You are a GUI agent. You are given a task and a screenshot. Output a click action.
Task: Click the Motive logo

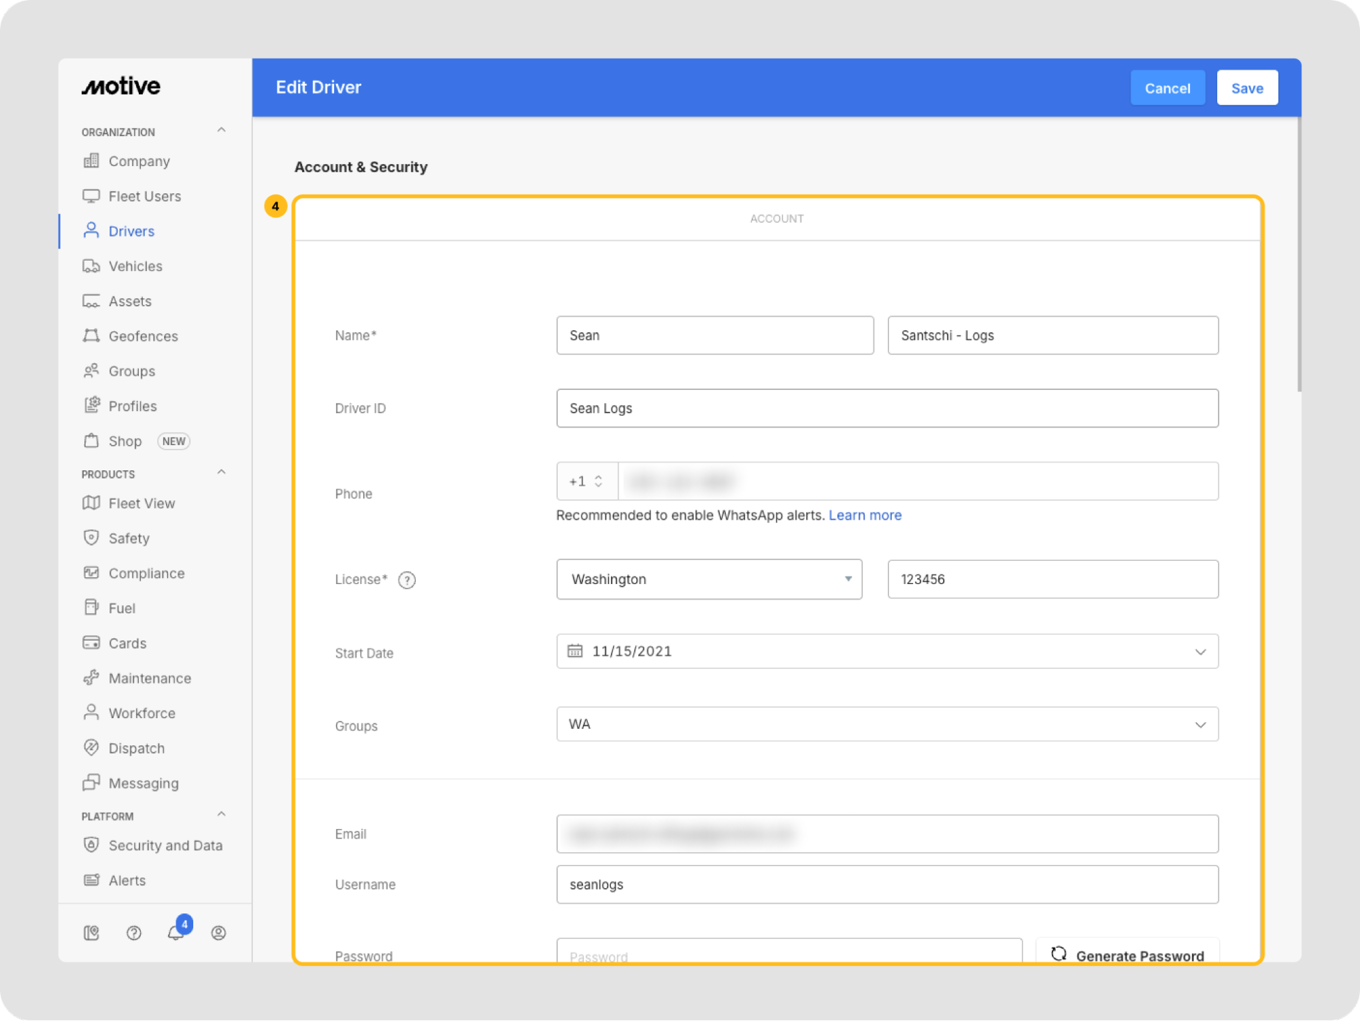coord(122,86)
